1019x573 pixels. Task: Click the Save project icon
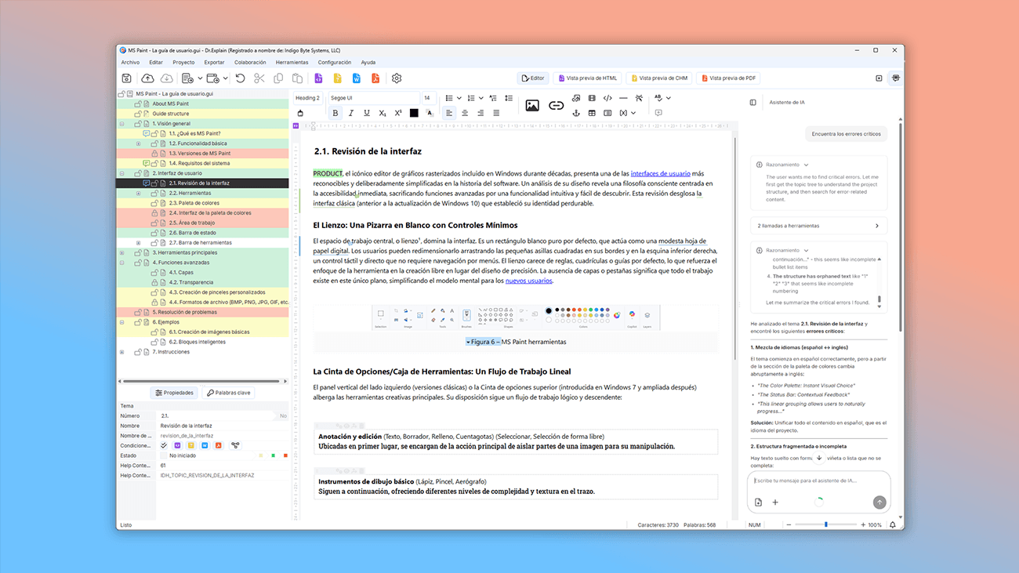(126, 78)
